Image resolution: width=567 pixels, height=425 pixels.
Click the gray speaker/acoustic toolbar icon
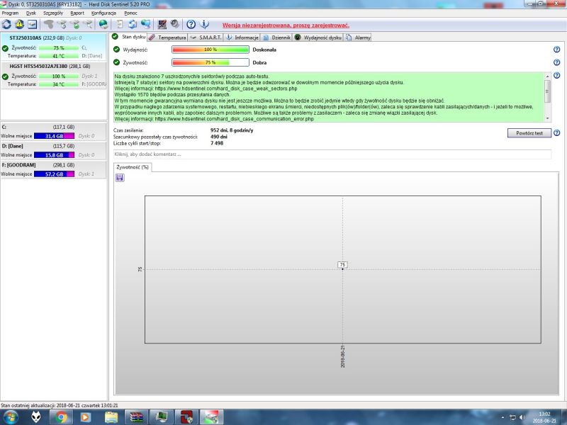pyautogui.click(x=175, y=24)
